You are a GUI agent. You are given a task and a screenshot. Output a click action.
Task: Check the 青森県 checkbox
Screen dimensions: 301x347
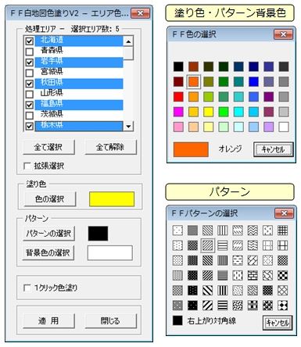click(x=30, y=52)
